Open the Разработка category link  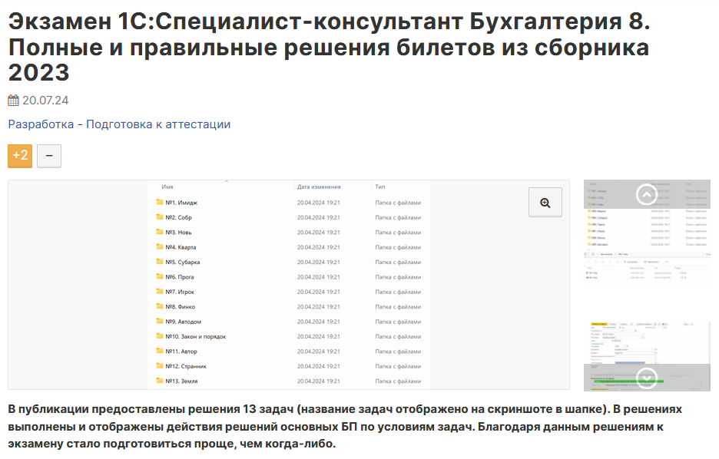pyautogui.click(x=39, y=123)
